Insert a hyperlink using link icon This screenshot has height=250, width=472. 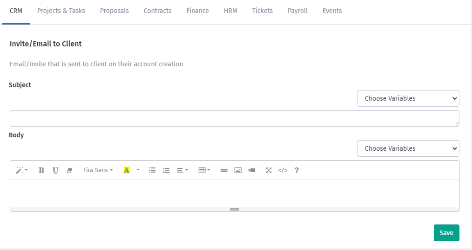click(224, 170)
